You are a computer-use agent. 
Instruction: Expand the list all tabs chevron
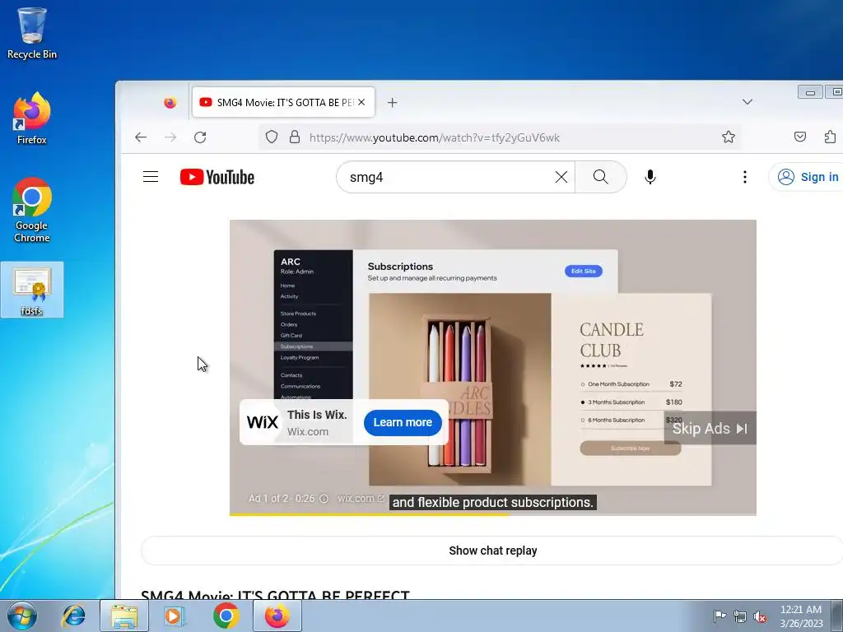(x=748, y=102)
